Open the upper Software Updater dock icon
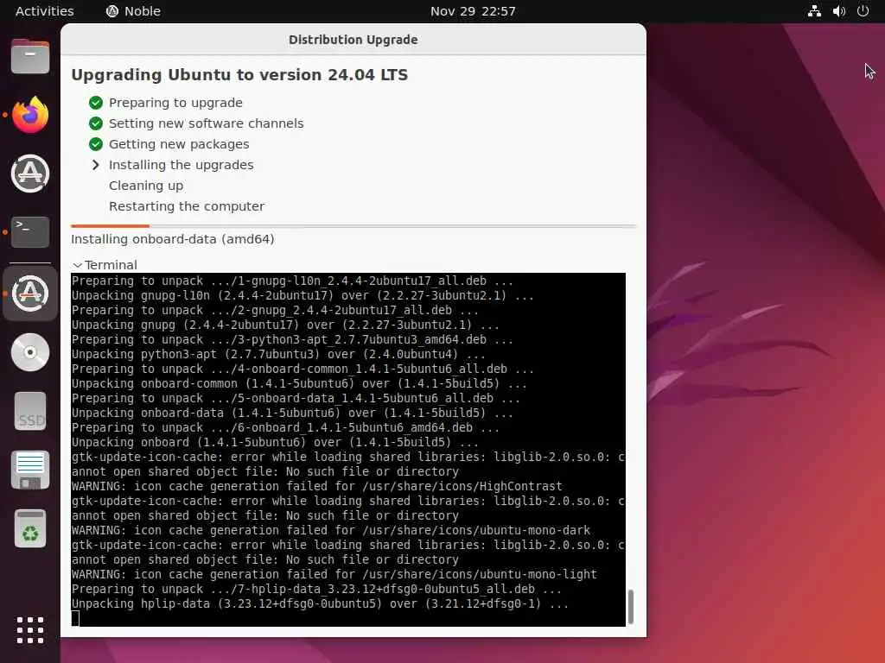Image resolution: width=885 pixels, height=663 pixels. point(30,174)
